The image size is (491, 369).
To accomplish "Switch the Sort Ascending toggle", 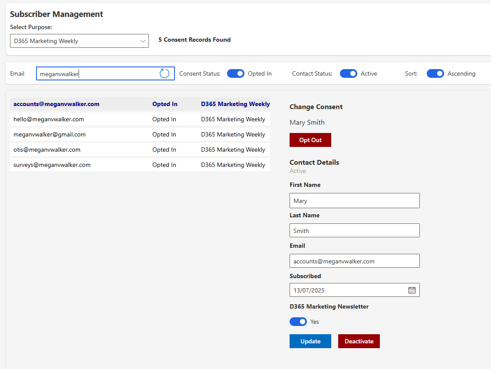I will tap(435, 73).
